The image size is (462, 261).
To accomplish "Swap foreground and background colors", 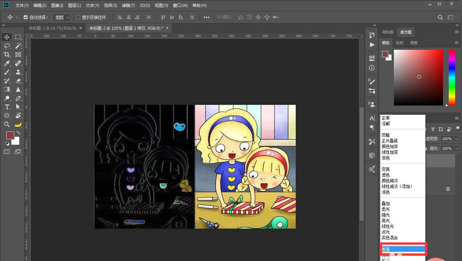I will coord(18,133).
